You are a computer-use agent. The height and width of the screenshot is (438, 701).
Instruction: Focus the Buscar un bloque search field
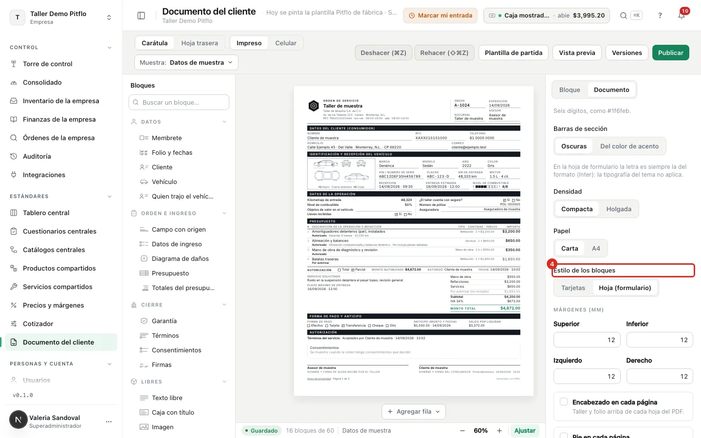click(179, 102)
